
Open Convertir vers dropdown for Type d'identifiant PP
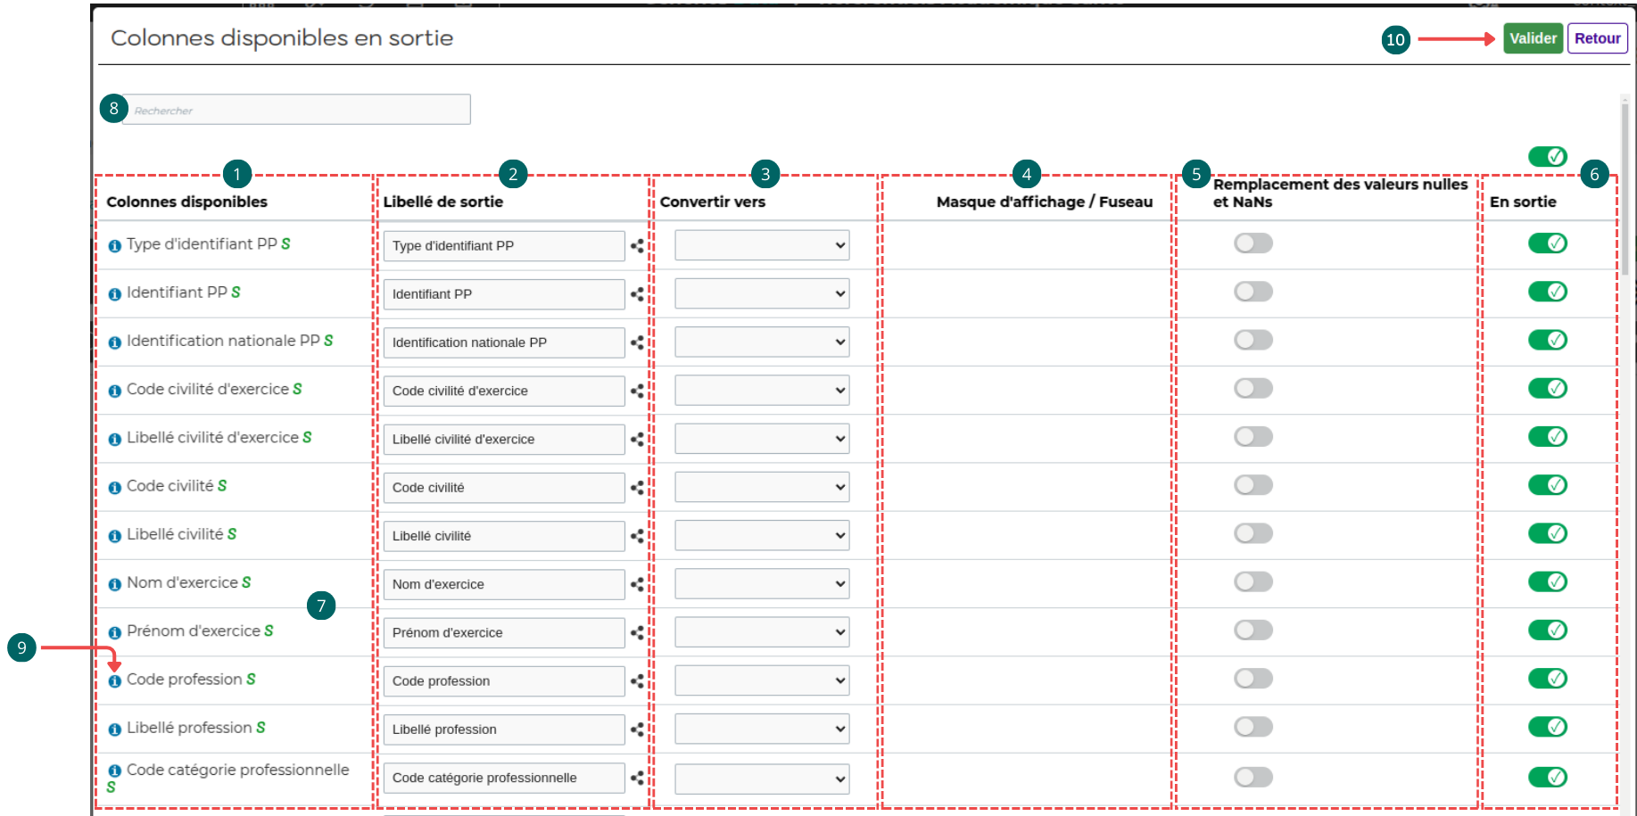point(762,245)
